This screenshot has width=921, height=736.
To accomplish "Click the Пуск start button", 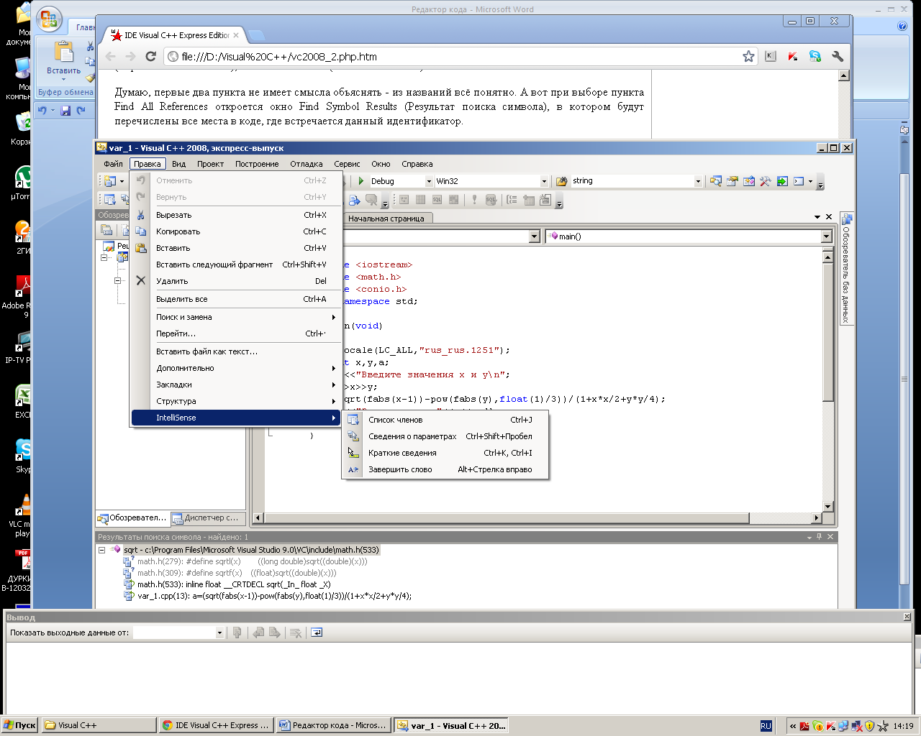I will (x=19, y=725).
